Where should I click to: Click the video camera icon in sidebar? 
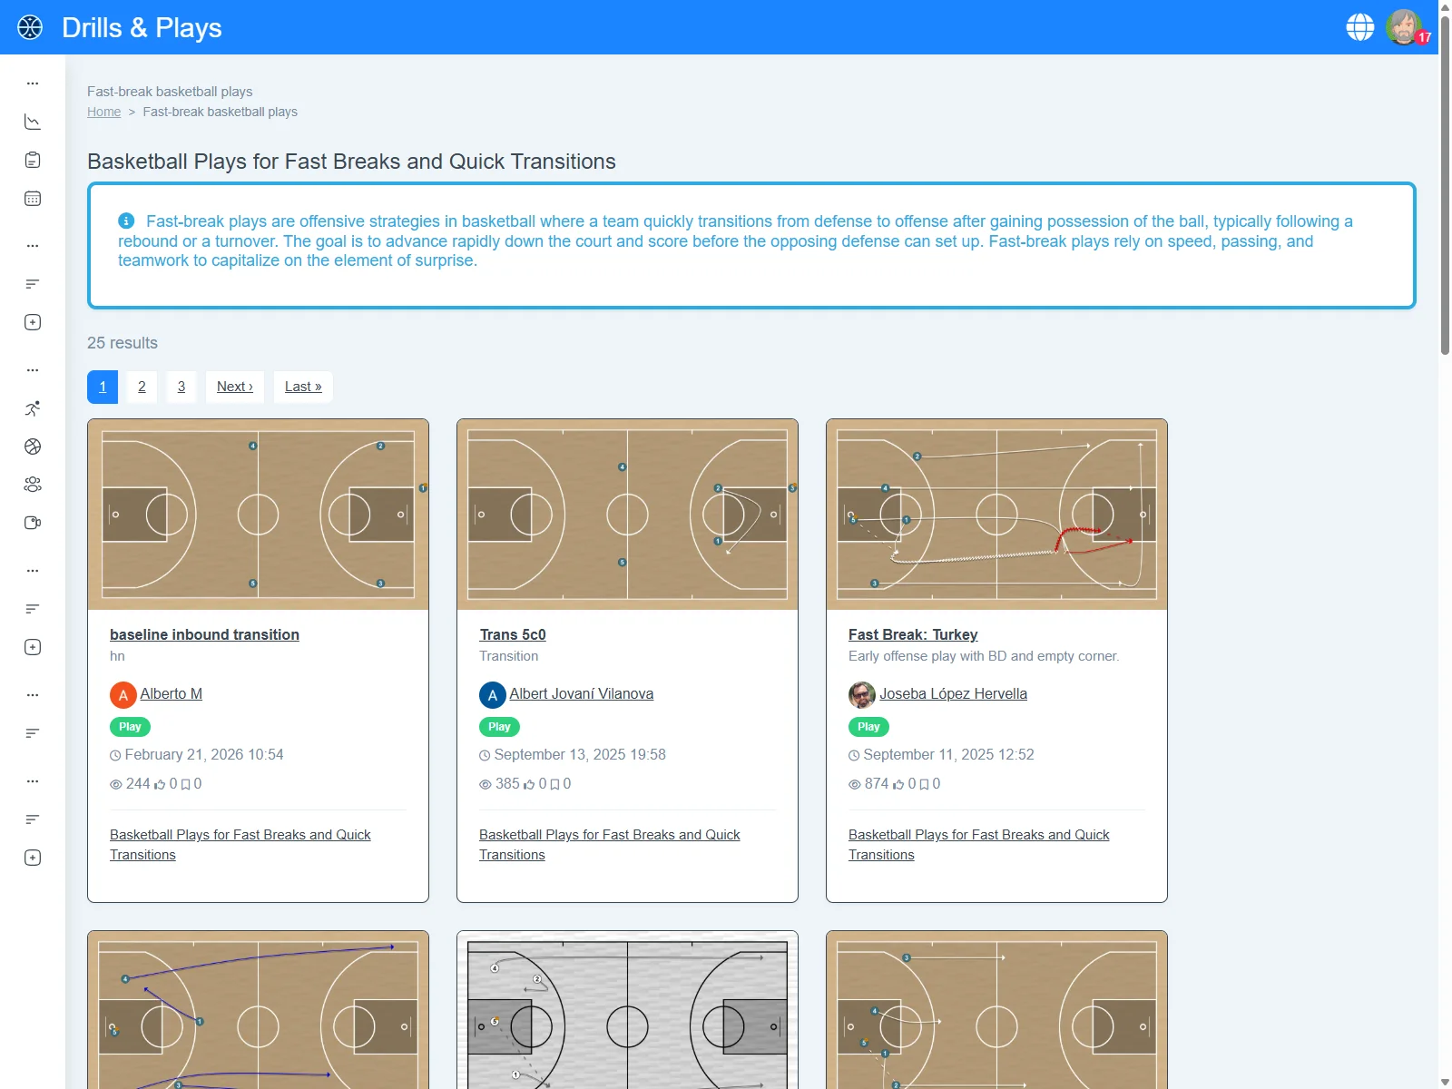click(33, 523)
